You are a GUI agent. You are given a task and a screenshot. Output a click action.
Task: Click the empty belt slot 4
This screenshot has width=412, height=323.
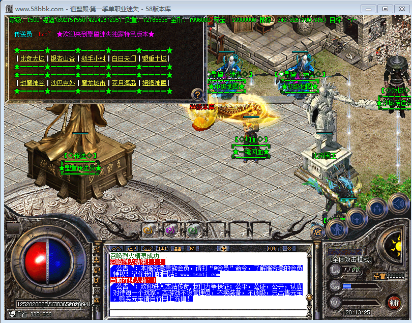[217, 230]
